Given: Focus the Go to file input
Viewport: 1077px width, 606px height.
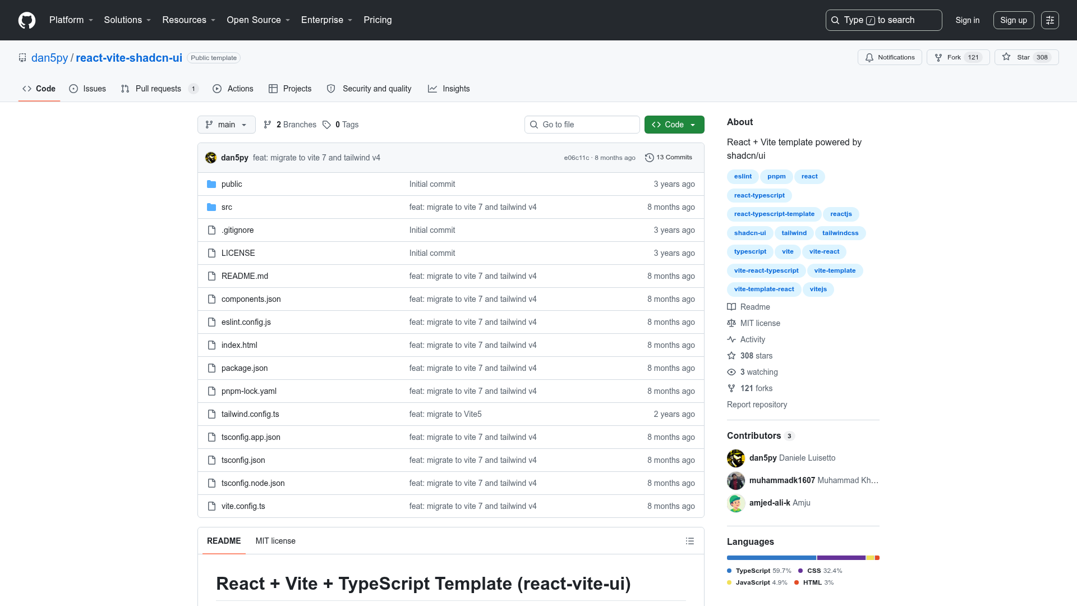Looking at the screenshot, I should pos(582,125).
